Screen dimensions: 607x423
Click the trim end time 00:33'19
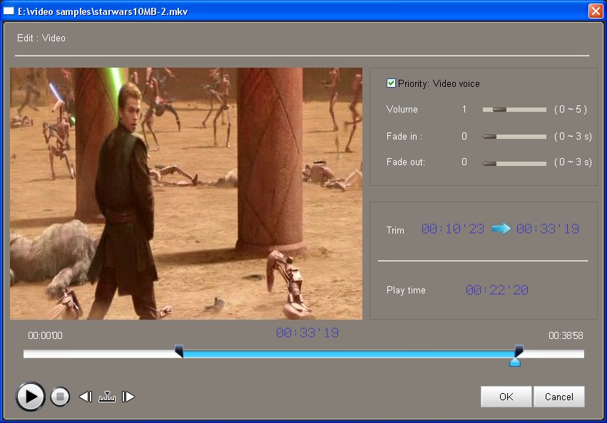[548, 229]
